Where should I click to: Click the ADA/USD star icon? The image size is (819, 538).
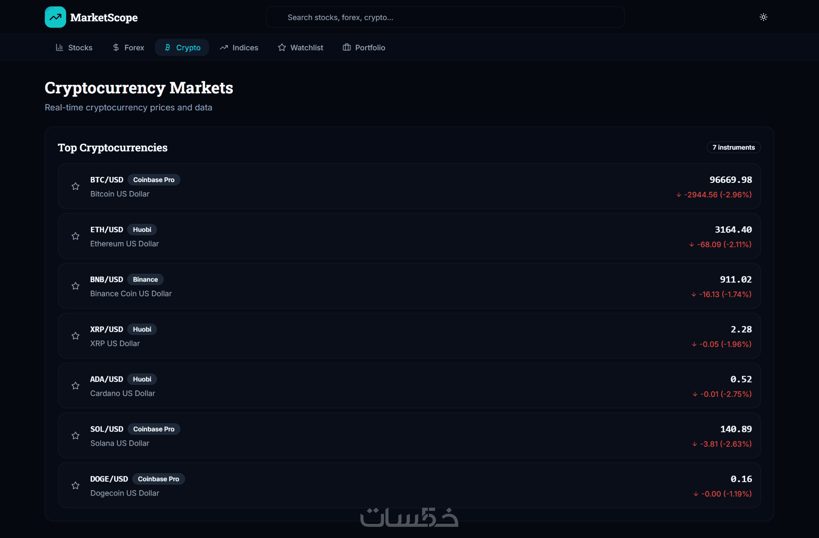(76, 386)
